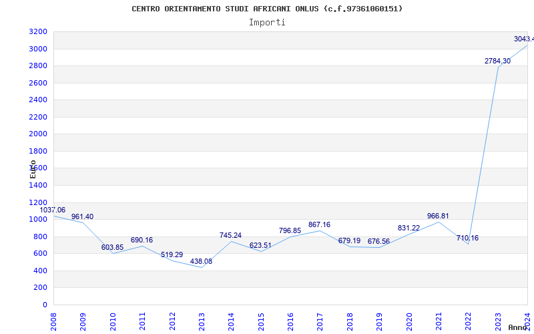The height and width of the screenshot is (334, 534).
Task: Click x-axis year 2013
Action: point(202,322)
